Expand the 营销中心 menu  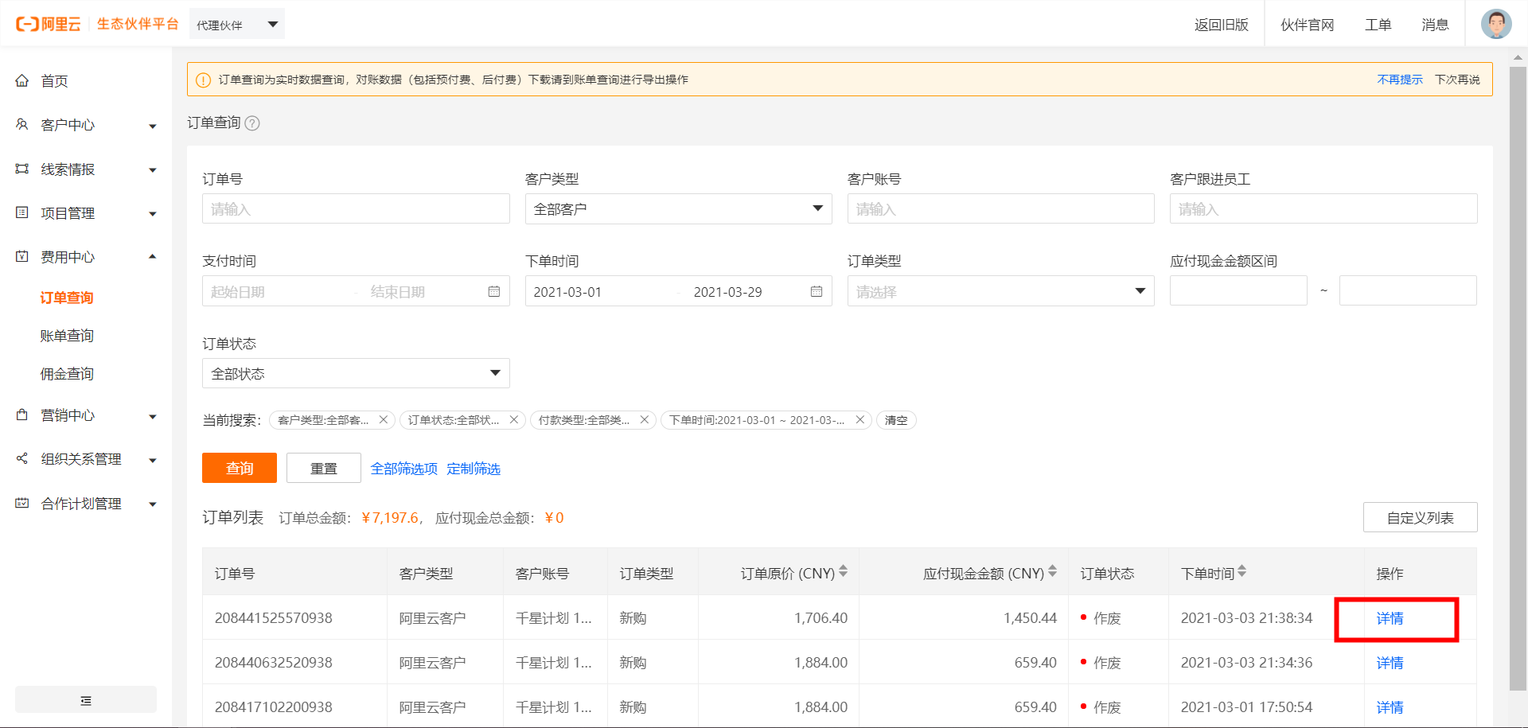pyautogui.click(x=153, y=416)
